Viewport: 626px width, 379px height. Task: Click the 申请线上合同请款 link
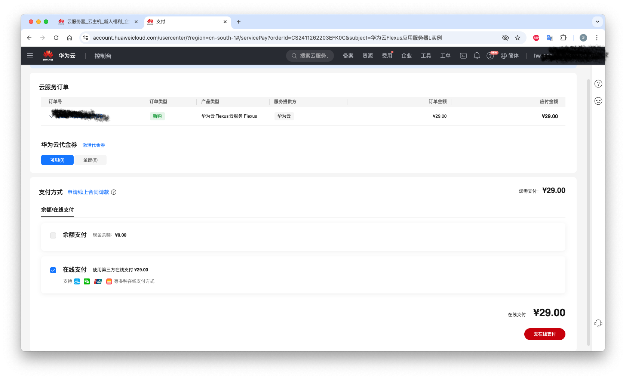pos(88,192)
